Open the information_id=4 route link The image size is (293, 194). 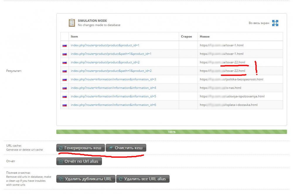tap(113, 88)
